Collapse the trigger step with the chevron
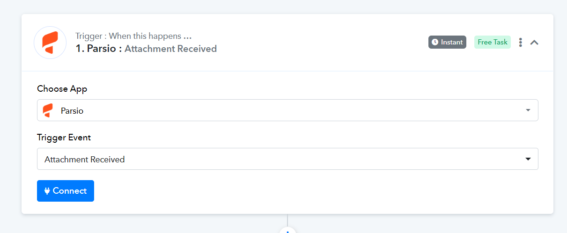 pos(534,42)
